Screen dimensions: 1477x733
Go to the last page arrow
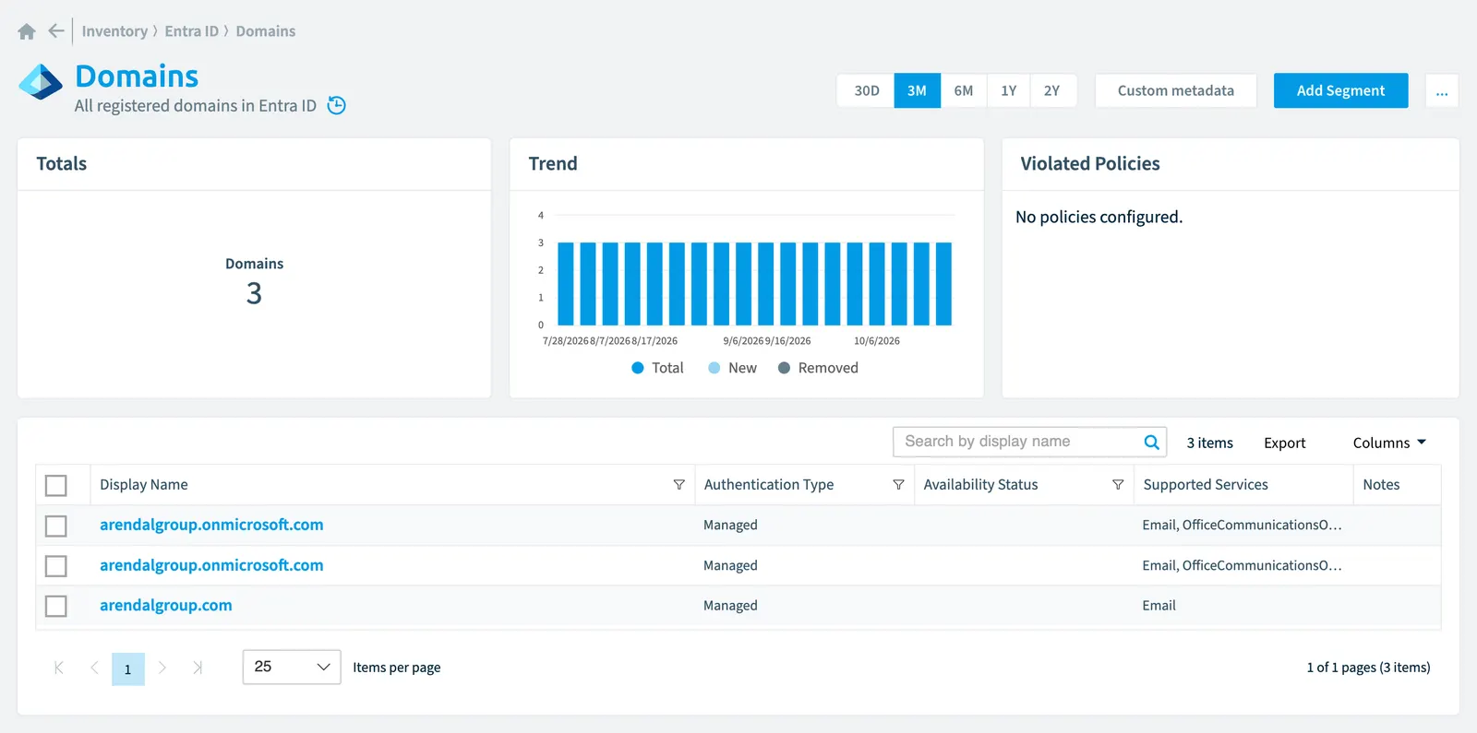(198, 668)
